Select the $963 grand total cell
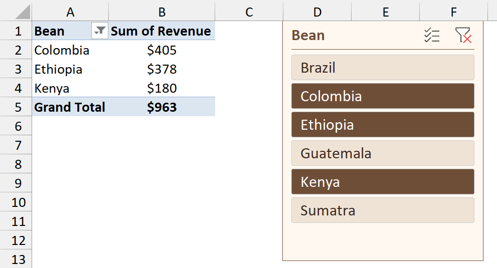This screenshot has height=268, width=497. [x=161, y=107]
